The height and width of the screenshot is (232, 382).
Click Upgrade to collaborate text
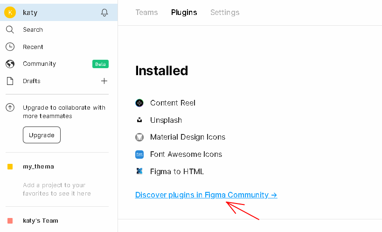(64, 112)
